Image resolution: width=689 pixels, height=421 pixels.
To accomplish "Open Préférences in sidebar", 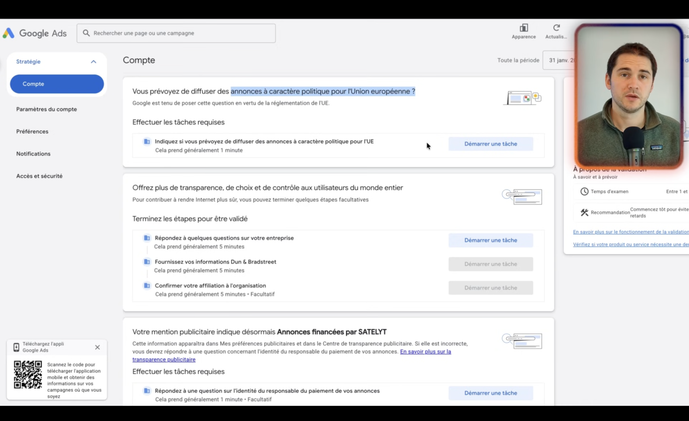I will [32, 131].
